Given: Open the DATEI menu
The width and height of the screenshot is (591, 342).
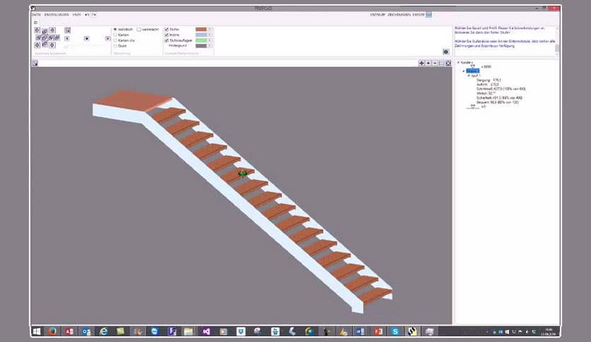Looking at the screenshot, I should 36,15.
